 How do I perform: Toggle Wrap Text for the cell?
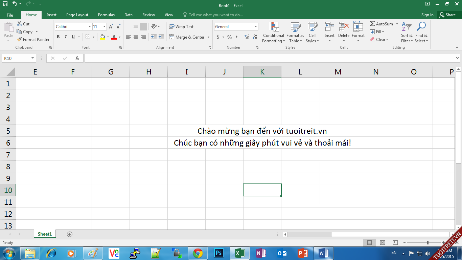click(x=181, y=27)
